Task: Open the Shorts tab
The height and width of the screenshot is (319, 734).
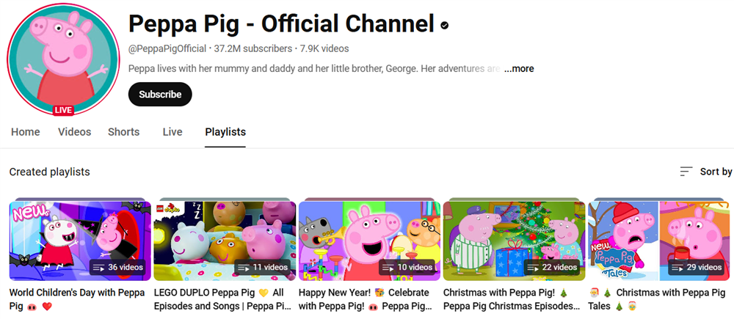Action: [x=123, y=132]
